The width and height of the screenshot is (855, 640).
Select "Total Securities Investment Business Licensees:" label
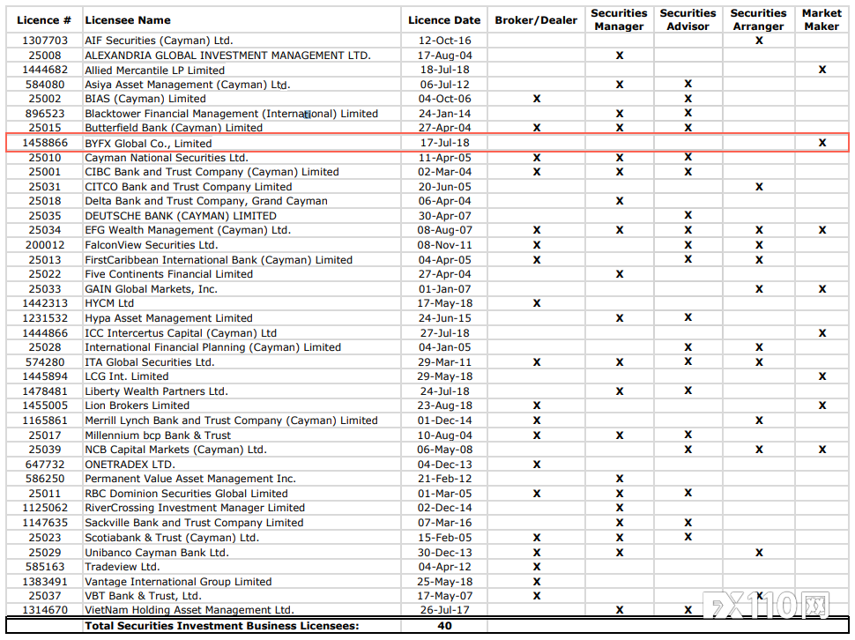tap(222, 626)
